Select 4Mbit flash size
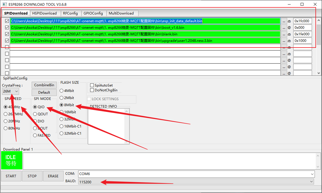 [x=67, y=91]
